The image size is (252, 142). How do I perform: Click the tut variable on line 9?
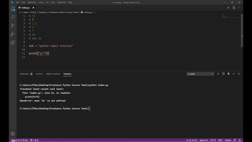coord(31,46)
